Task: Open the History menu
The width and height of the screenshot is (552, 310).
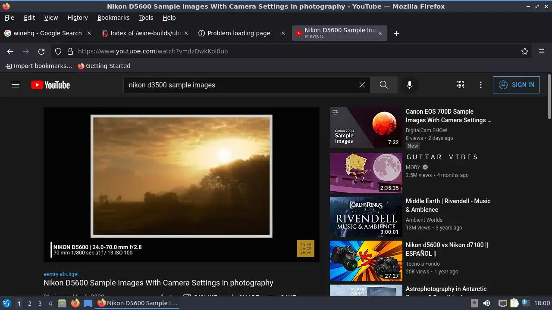Action: (x=78, y=18)
